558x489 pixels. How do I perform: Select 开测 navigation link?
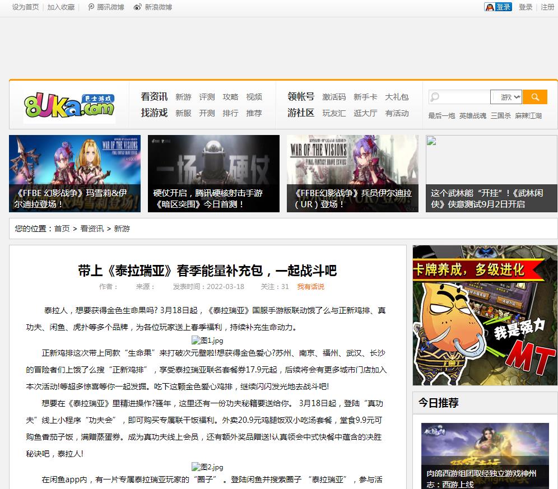(207, 113)
